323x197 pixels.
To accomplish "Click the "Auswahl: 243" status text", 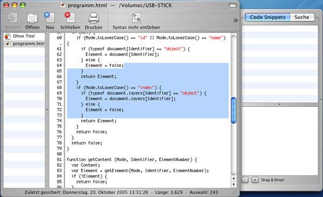I will click(203, 193).
